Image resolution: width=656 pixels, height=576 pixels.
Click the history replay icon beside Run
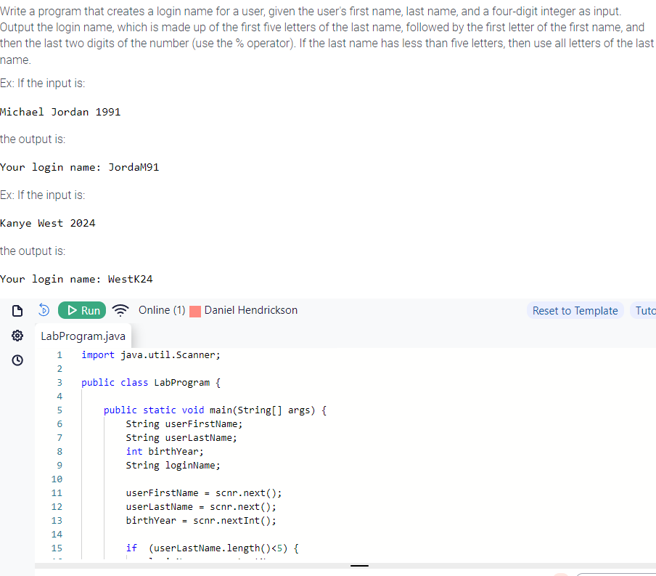pyautogui.click(x=44, y=310)
